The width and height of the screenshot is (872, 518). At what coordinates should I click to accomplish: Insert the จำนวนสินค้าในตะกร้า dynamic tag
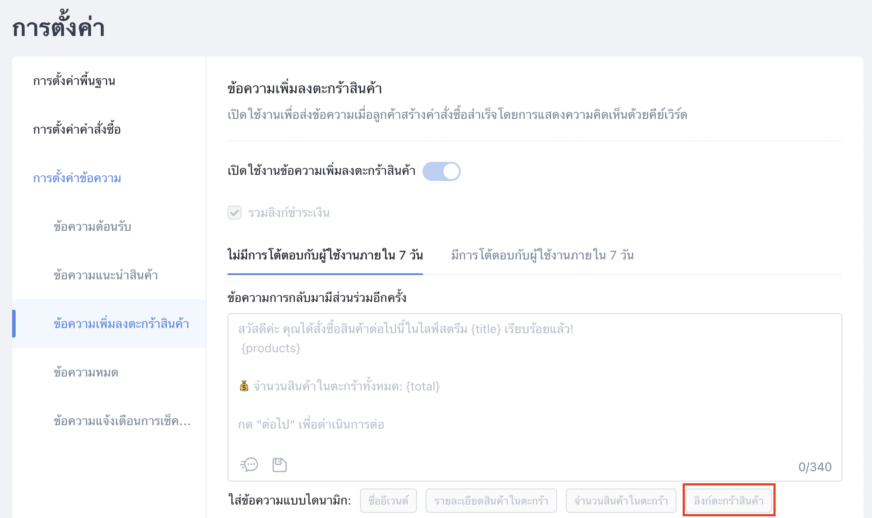(x=621, y=501)
